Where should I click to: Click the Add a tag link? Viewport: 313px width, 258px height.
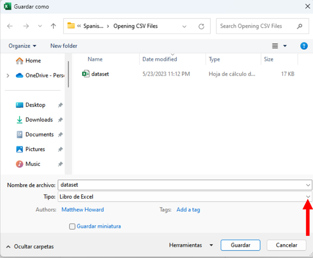pyautogui.click(x=188, y=210)
